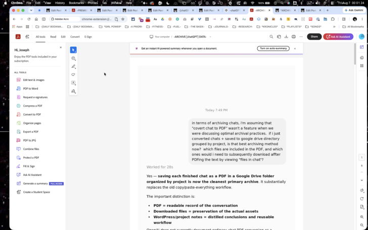Dismiss the AI summary banner
Viewport: 368px width, 230px height.
point(295,49)
